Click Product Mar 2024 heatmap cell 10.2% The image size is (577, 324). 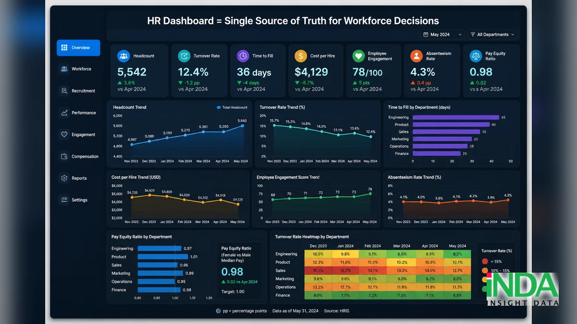[402, 262]
